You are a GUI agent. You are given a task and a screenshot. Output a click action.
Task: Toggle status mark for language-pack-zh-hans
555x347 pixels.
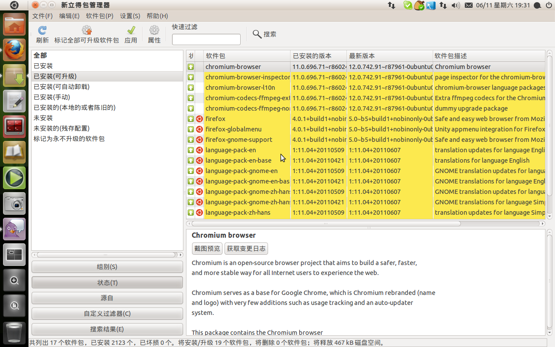[190, 213]
